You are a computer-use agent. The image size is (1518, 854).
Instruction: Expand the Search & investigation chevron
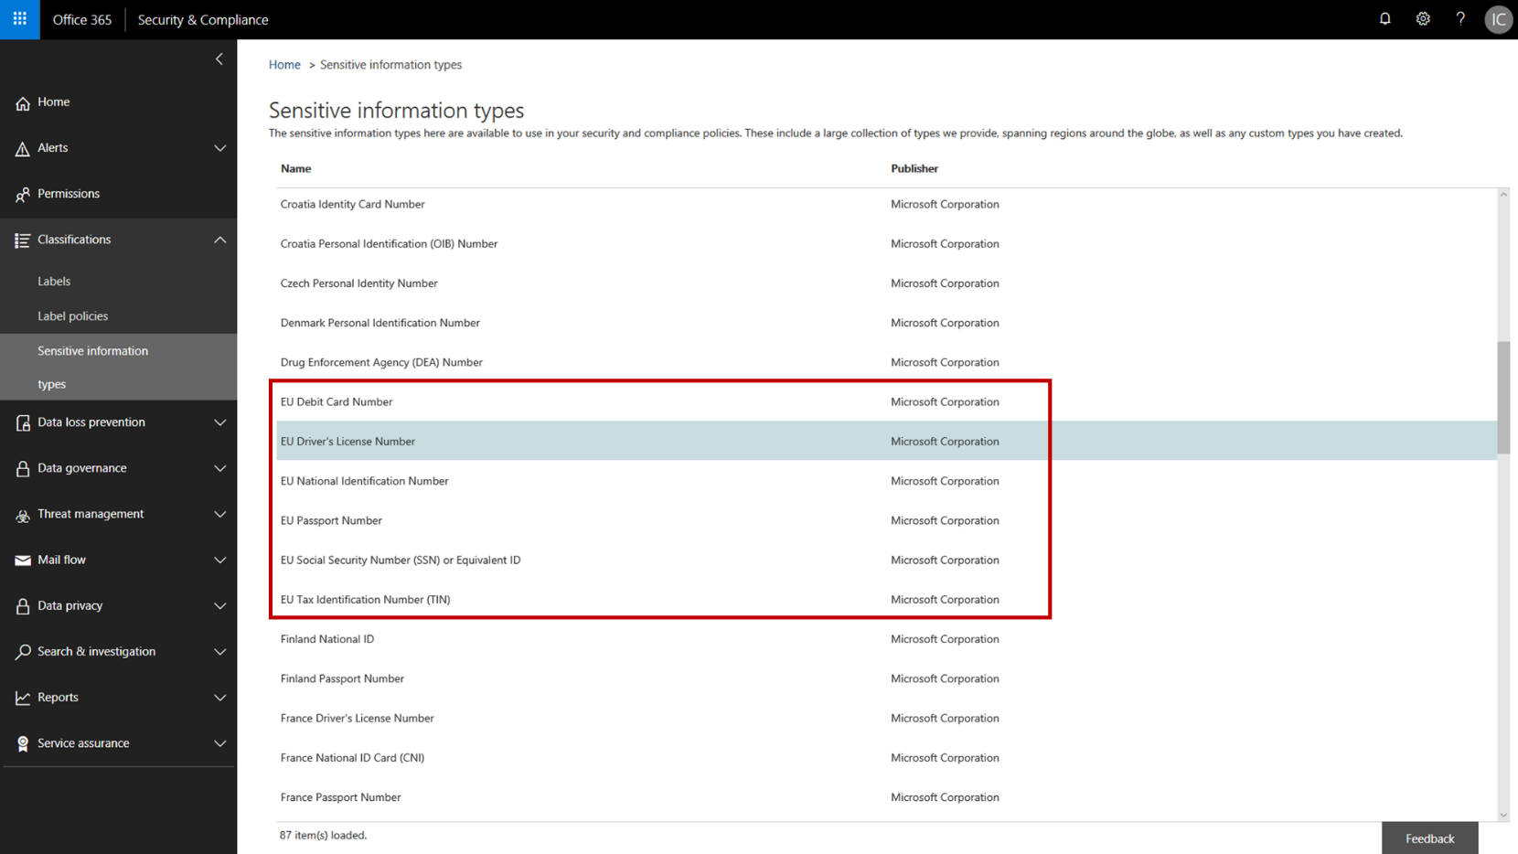point(219,652)
